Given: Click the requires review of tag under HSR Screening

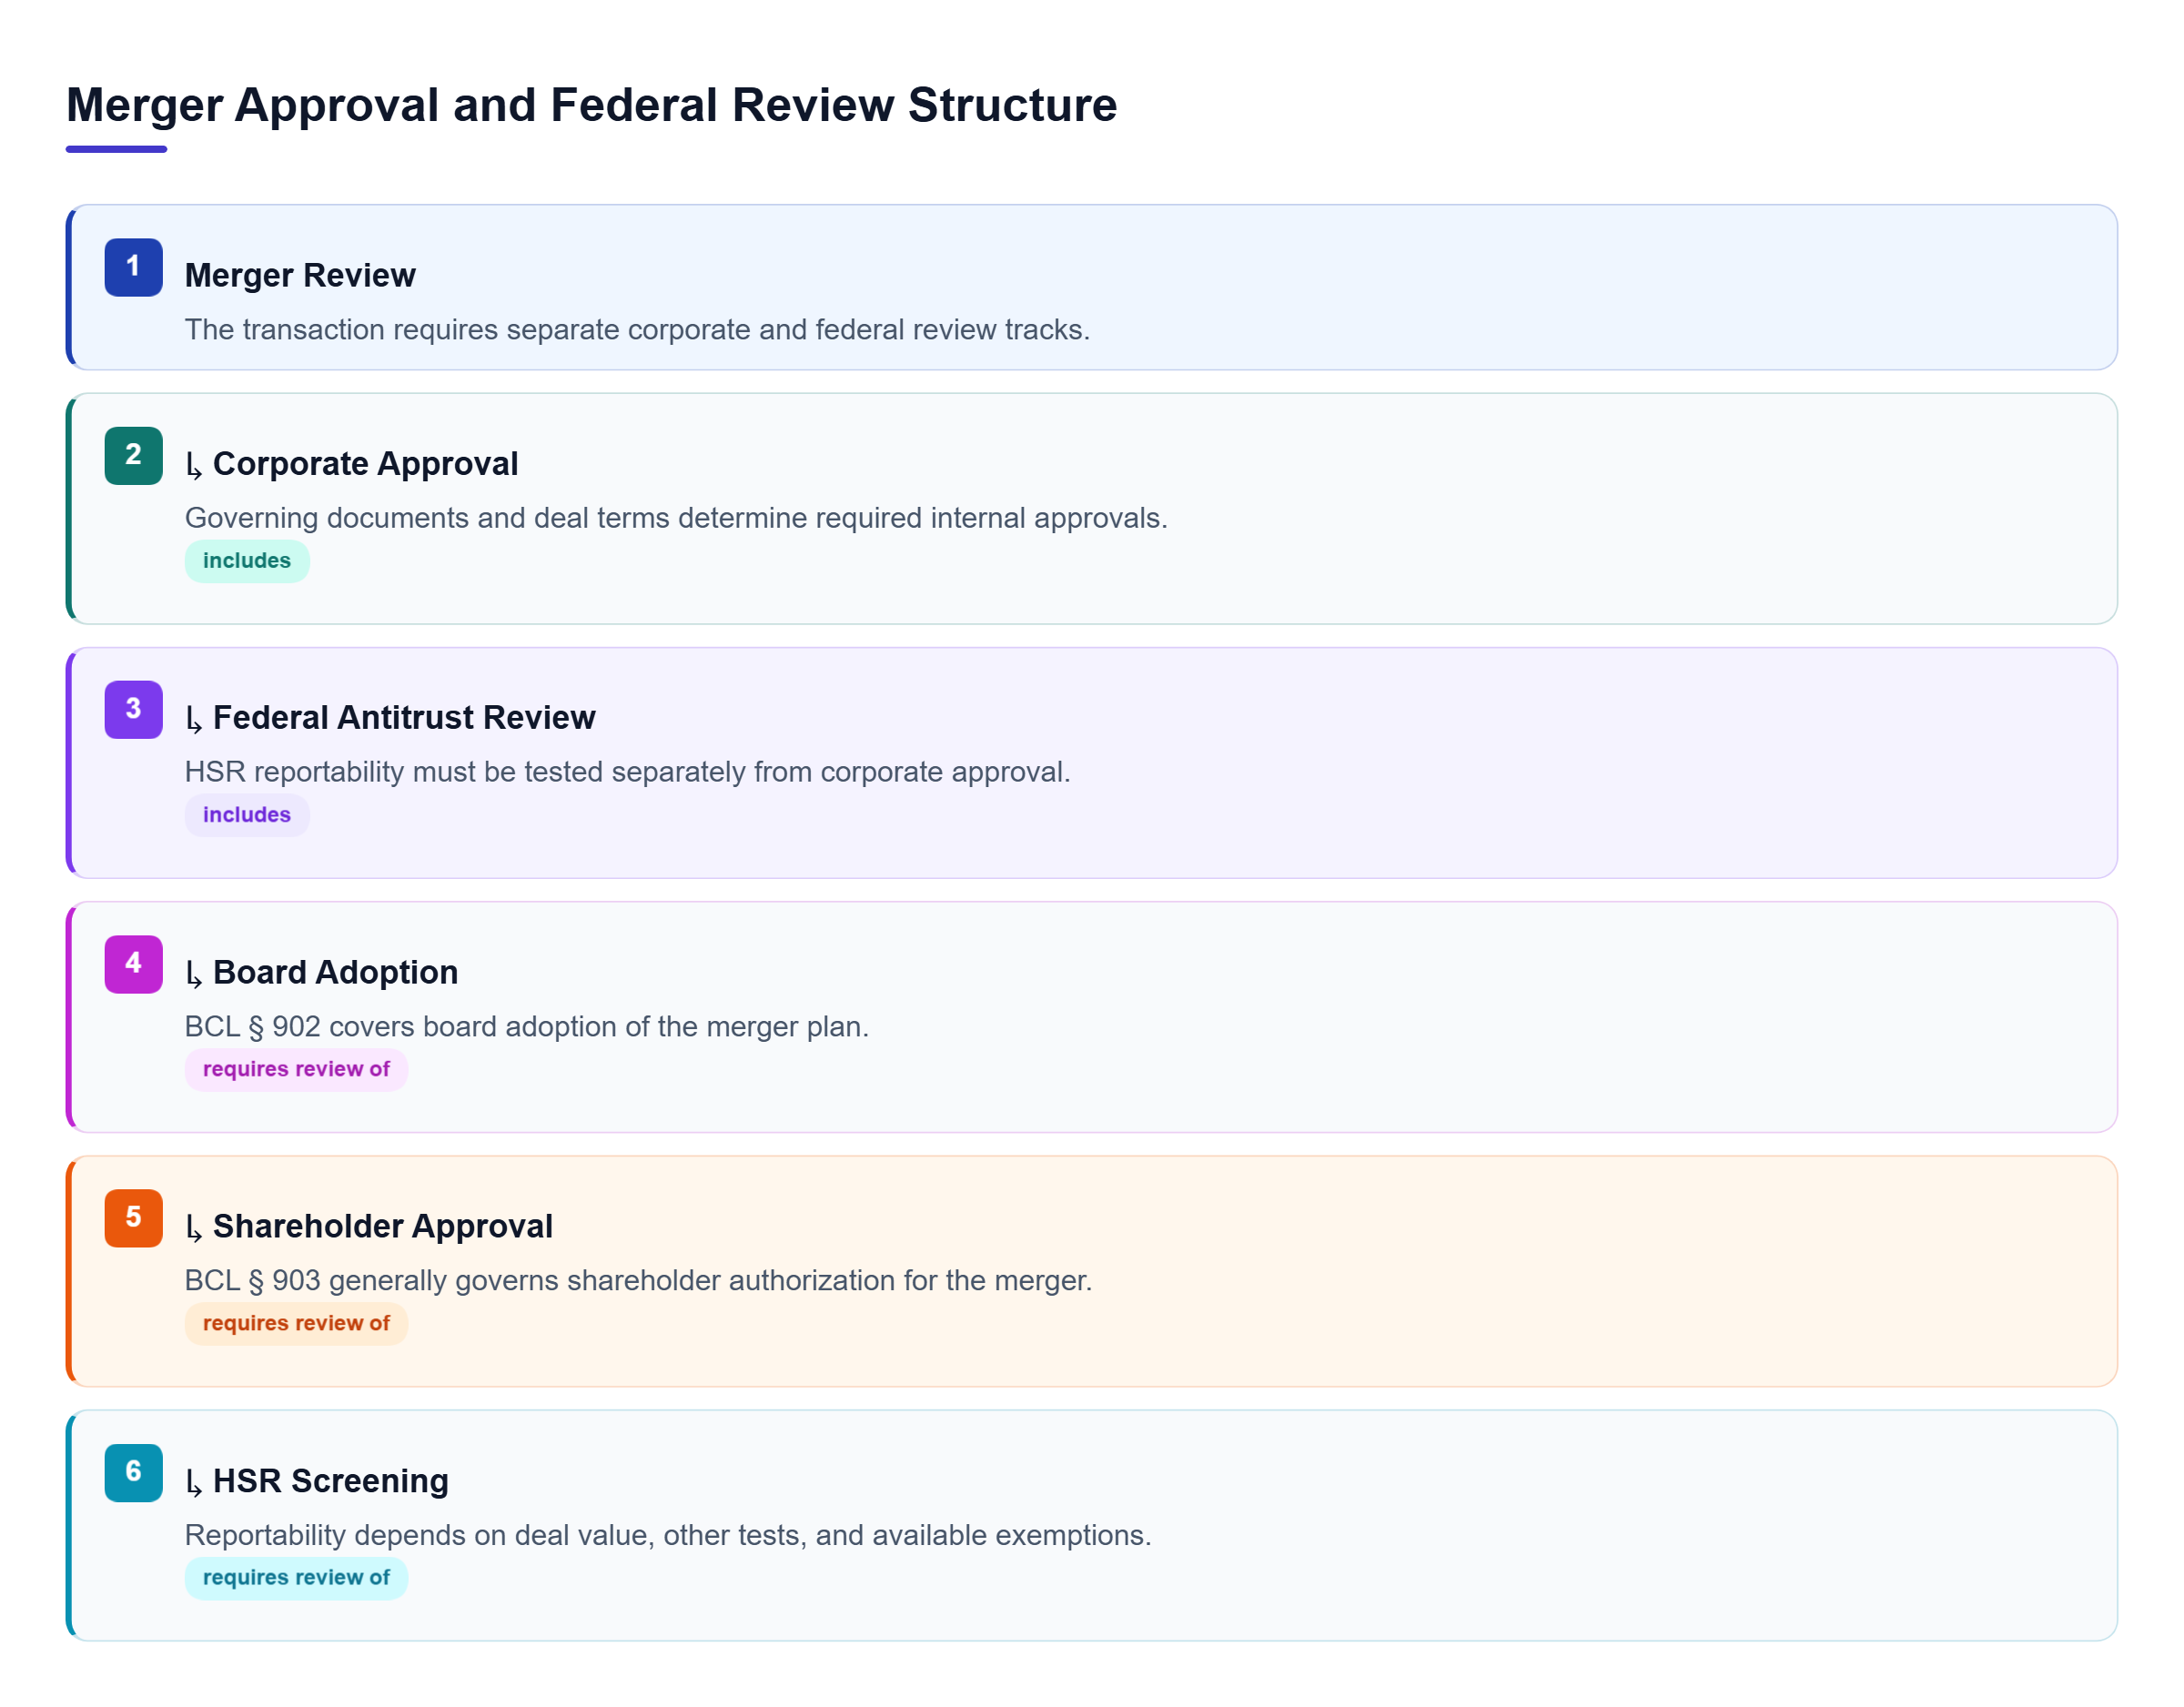Looking at the screenshot, I should click(x=296, y=1577).
